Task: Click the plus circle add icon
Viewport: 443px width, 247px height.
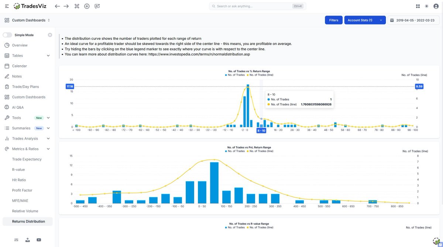Action: pyautogui.click(x=87, y=6)
